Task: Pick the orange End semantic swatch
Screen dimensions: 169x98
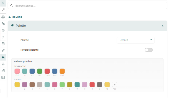Action: 62,71
